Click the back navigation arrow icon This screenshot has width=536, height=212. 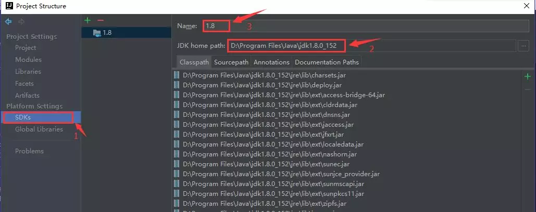point(8,22)
